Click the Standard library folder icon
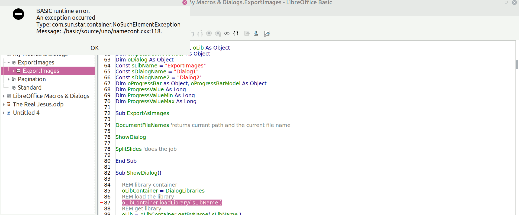The height and width of the screenshot is (215, 519). coord(14,88)
